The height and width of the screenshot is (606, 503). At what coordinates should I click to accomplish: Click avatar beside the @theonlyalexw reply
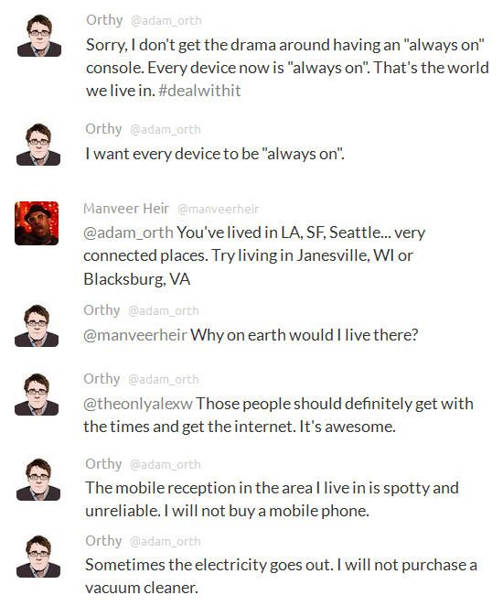click(37, 394)
